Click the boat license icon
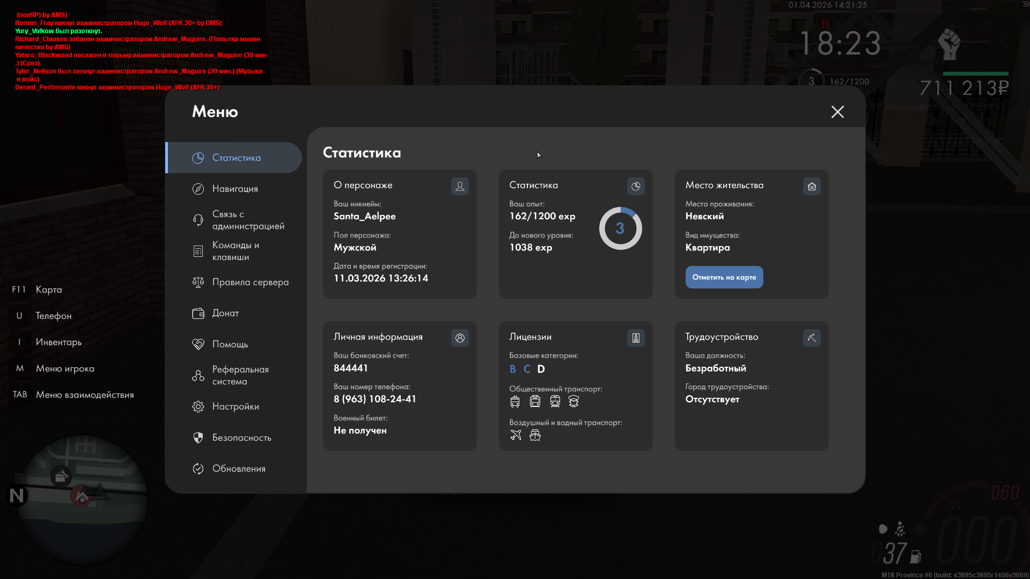The image size is (1030, 579). point(535,435)
